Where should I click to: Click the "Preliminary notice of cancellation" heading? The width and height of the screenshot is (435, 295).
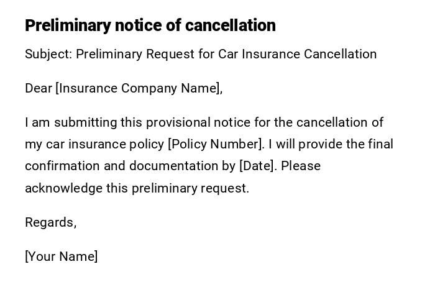click(150, 25)
